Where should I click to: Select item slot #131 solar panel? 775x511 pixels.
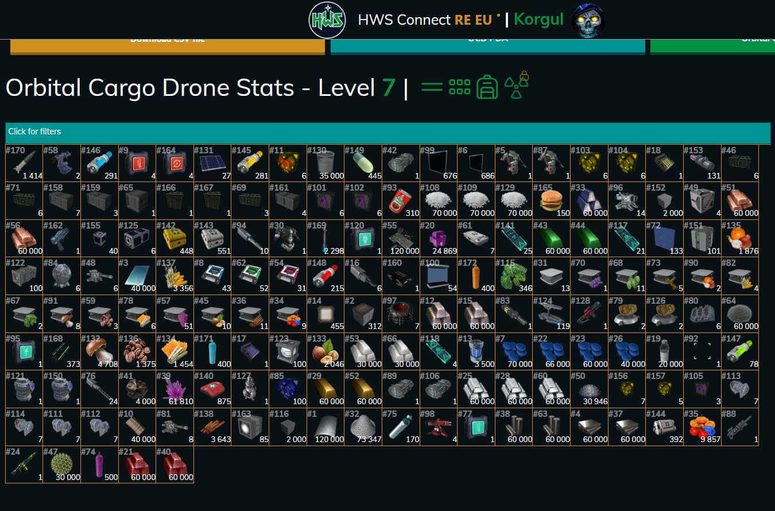pyautogui.click(x=213, y=163)
